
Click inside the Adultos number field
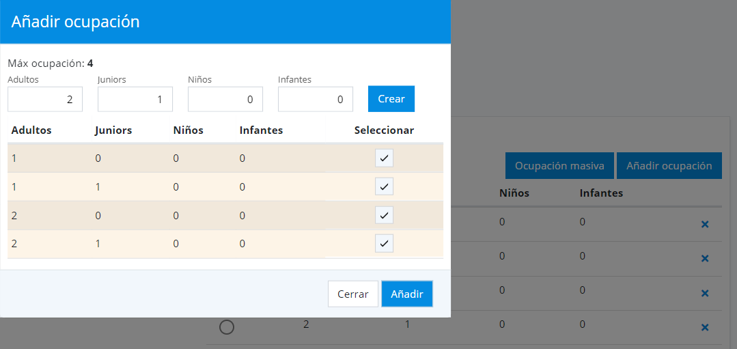(45, 100)
